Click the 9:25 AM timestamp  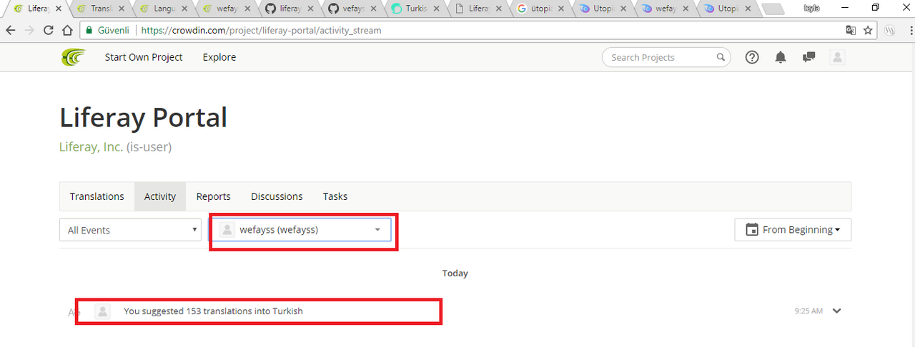tap(808, 311)
